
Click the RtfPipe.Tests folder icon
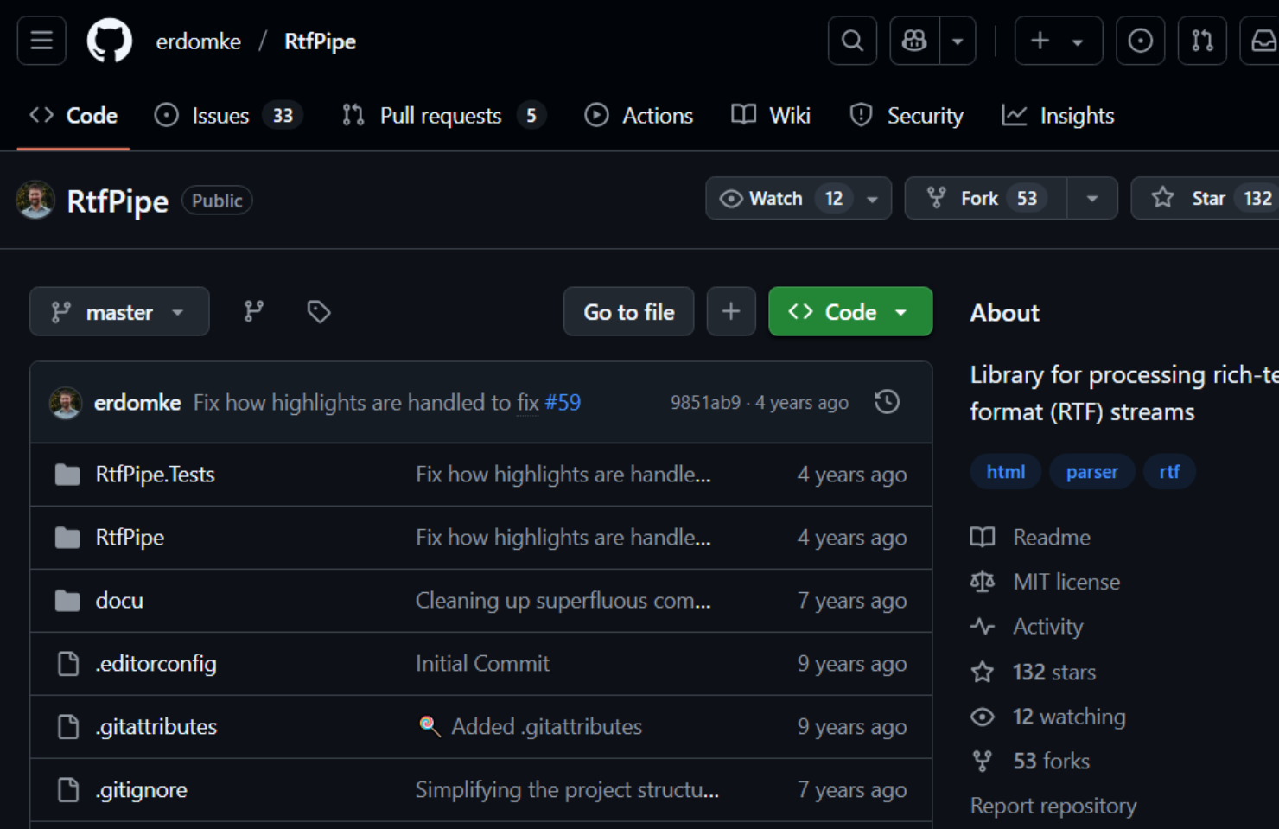[x=67, y=474]
